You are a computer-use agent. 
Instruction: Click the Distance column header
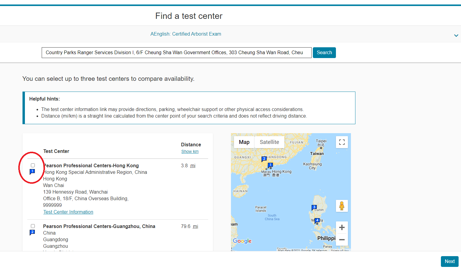(x=191, y=145)
